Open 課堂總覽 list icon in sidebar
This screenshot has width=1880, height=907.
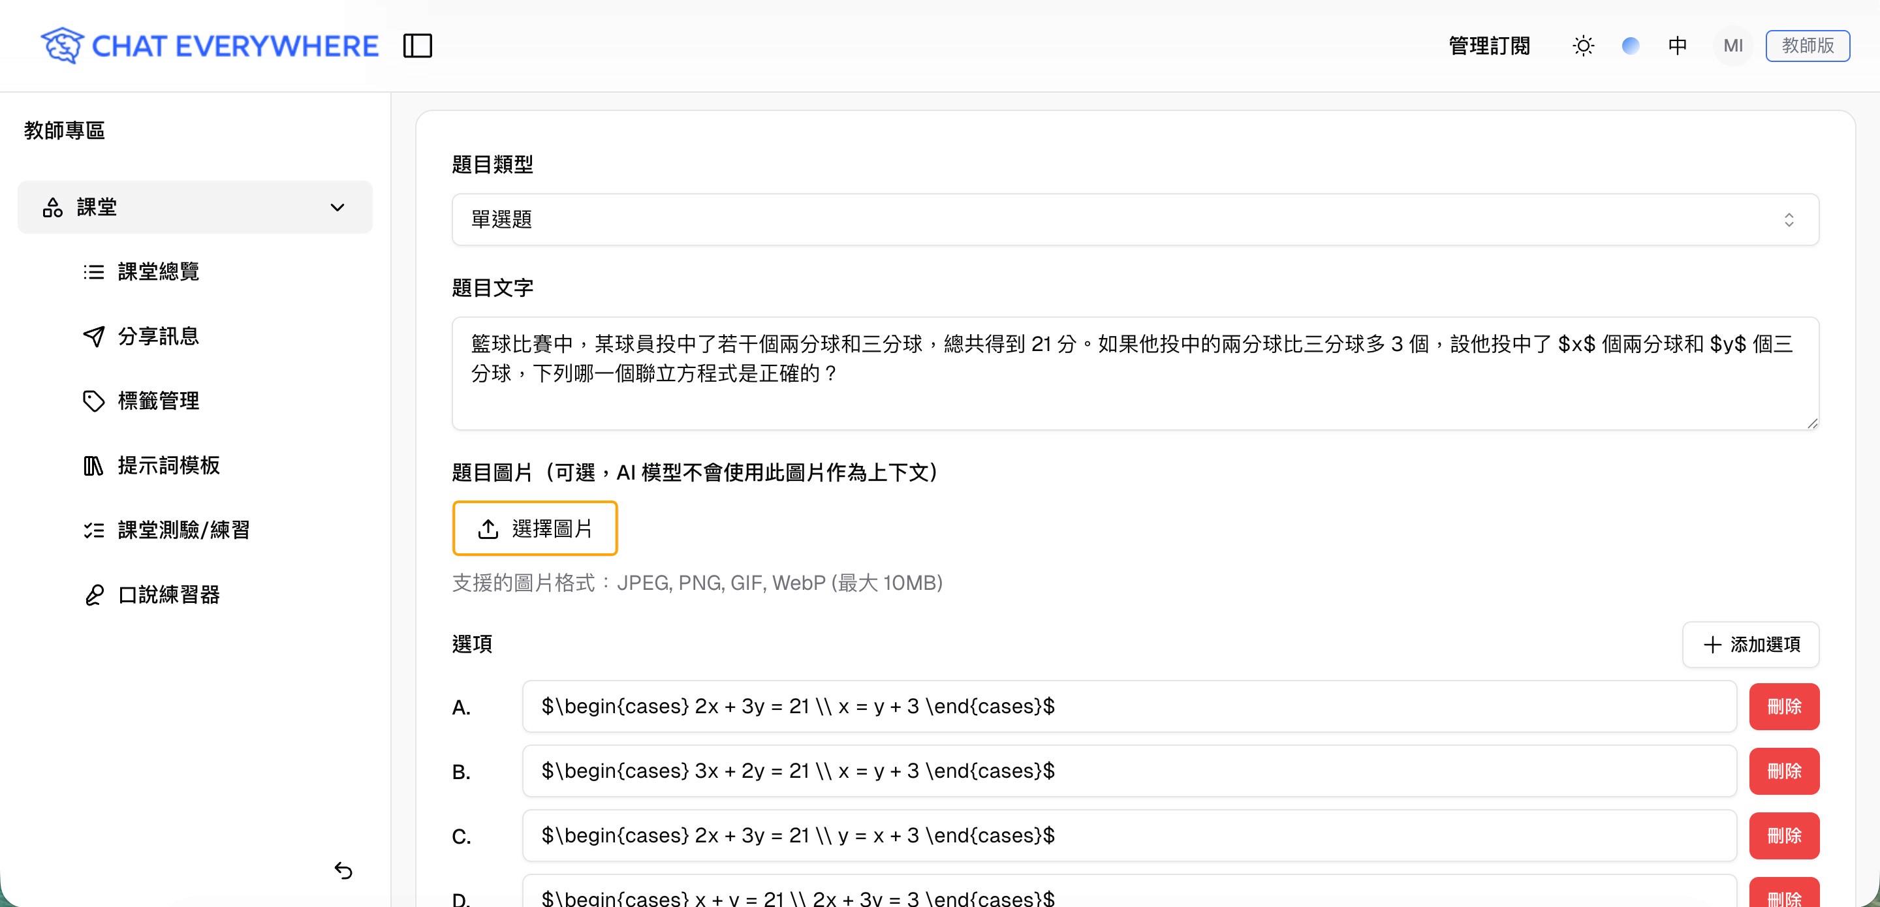[94, 271]
